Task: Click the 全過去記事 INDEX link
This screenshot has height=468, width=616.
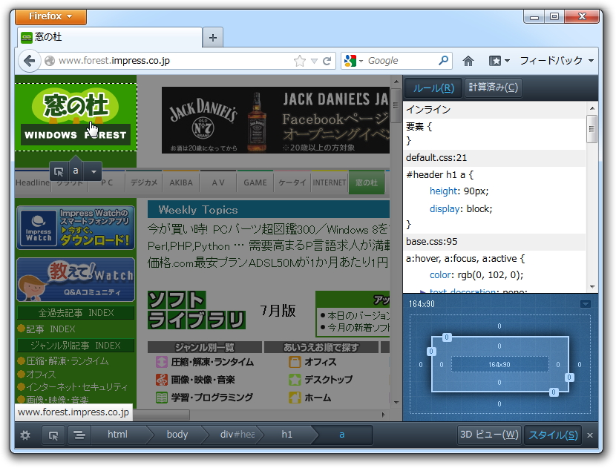Action: [x=76, y=313]
